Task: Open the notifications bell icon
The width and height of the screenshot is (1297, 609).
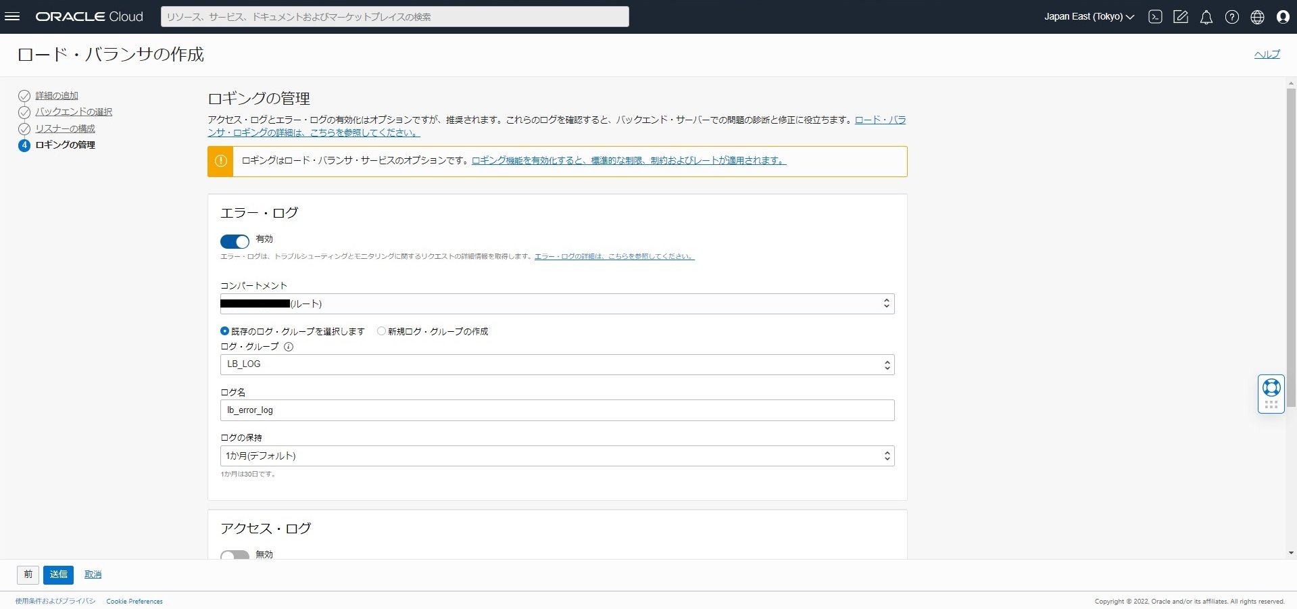Action: coord(1206,17)
